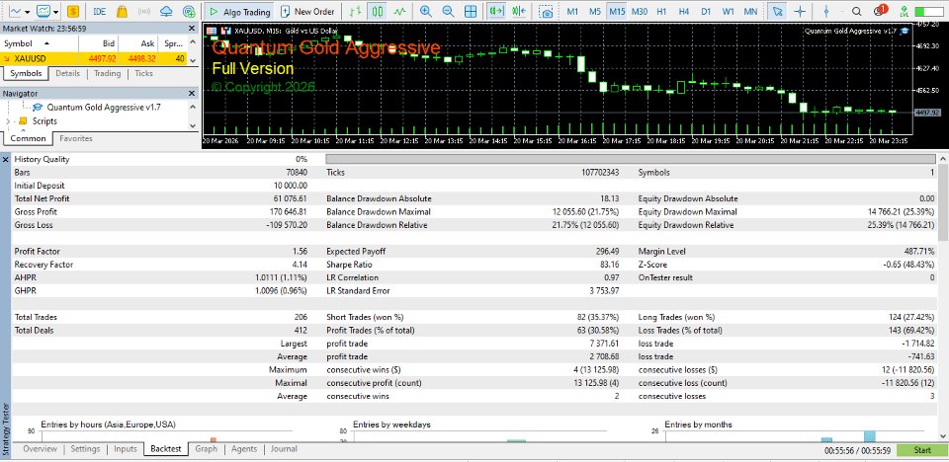
Task: Select the W1 timeframe
Action: (x=729, y=11)
